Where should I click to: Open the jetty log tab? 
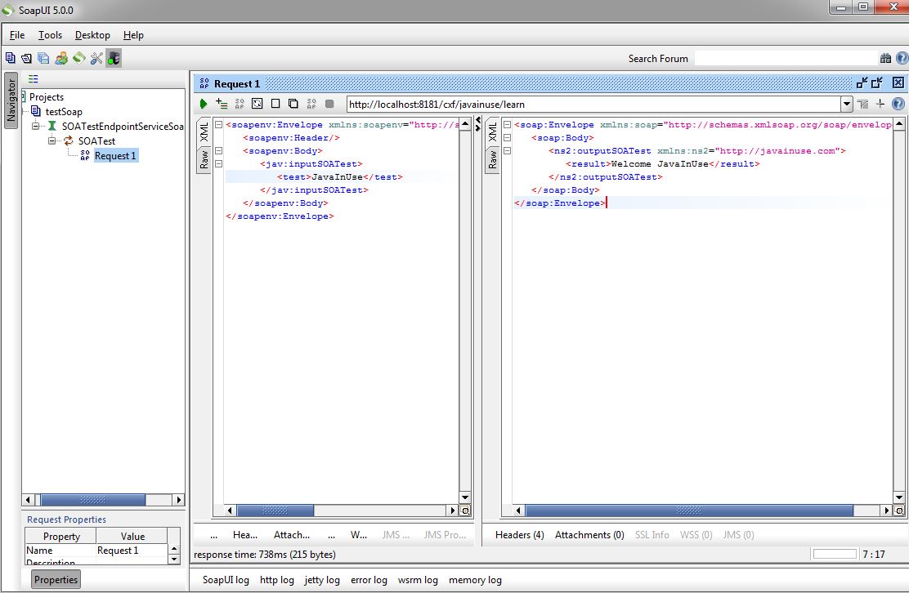322,580
